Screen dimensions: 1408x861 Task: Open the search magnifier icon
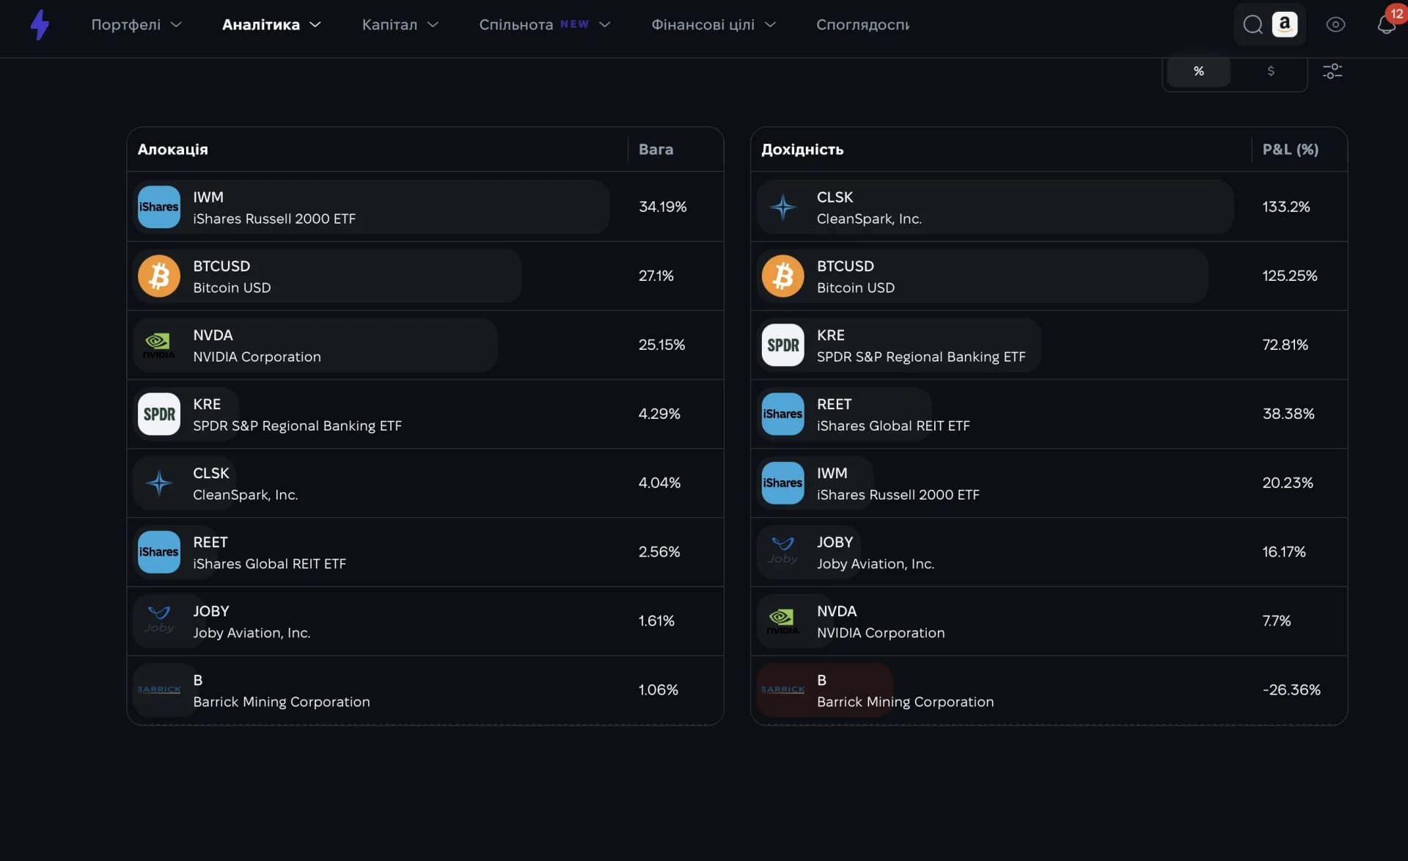pyautogui.click(x=1253, y=24)
